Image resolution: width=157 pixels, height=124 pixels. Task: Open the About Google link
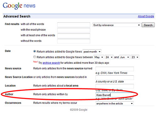[x=146, y=16]
